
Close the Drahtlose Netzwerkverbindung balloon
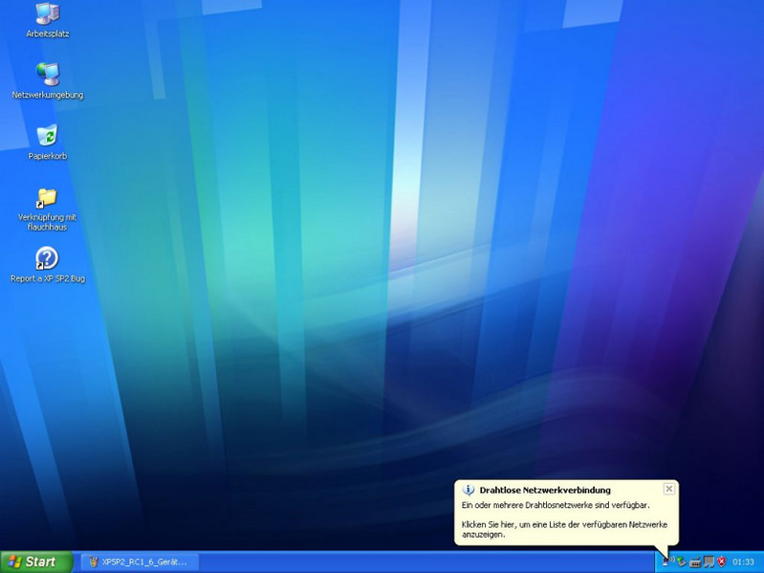(669, 489)
